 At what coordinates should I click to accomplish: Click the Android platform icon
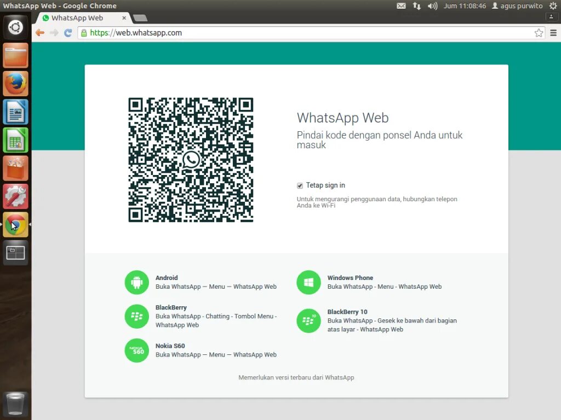(136, 283)
